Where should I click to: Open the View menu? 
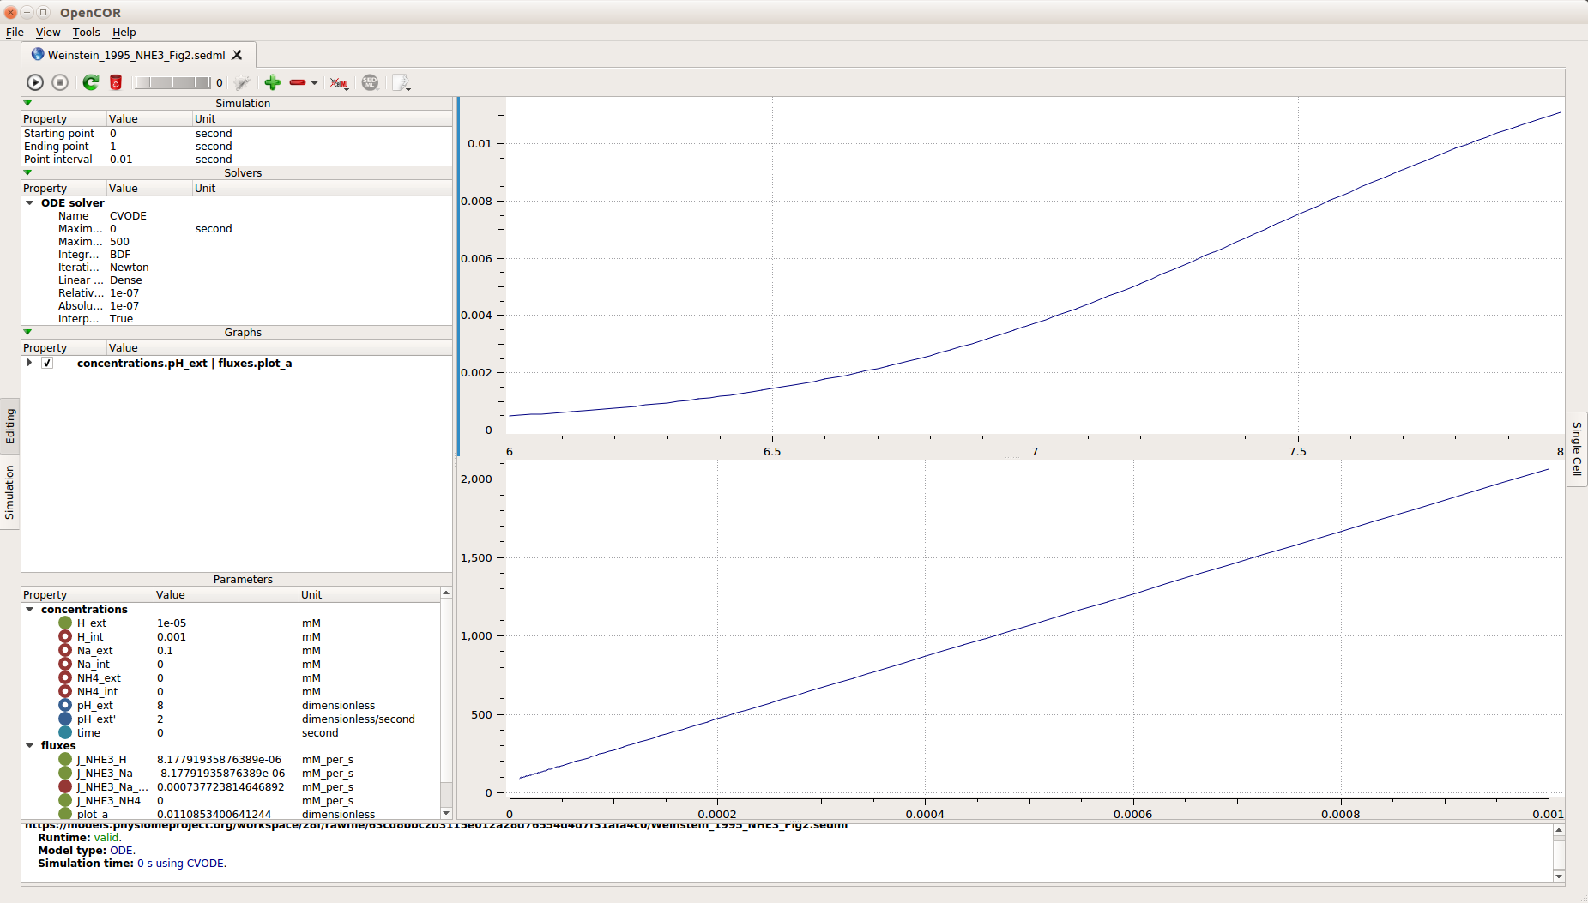pos(48,33)
